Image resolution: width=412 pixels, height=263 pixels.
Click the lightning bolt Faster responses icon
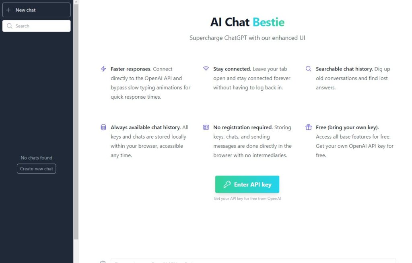[103, 68]
